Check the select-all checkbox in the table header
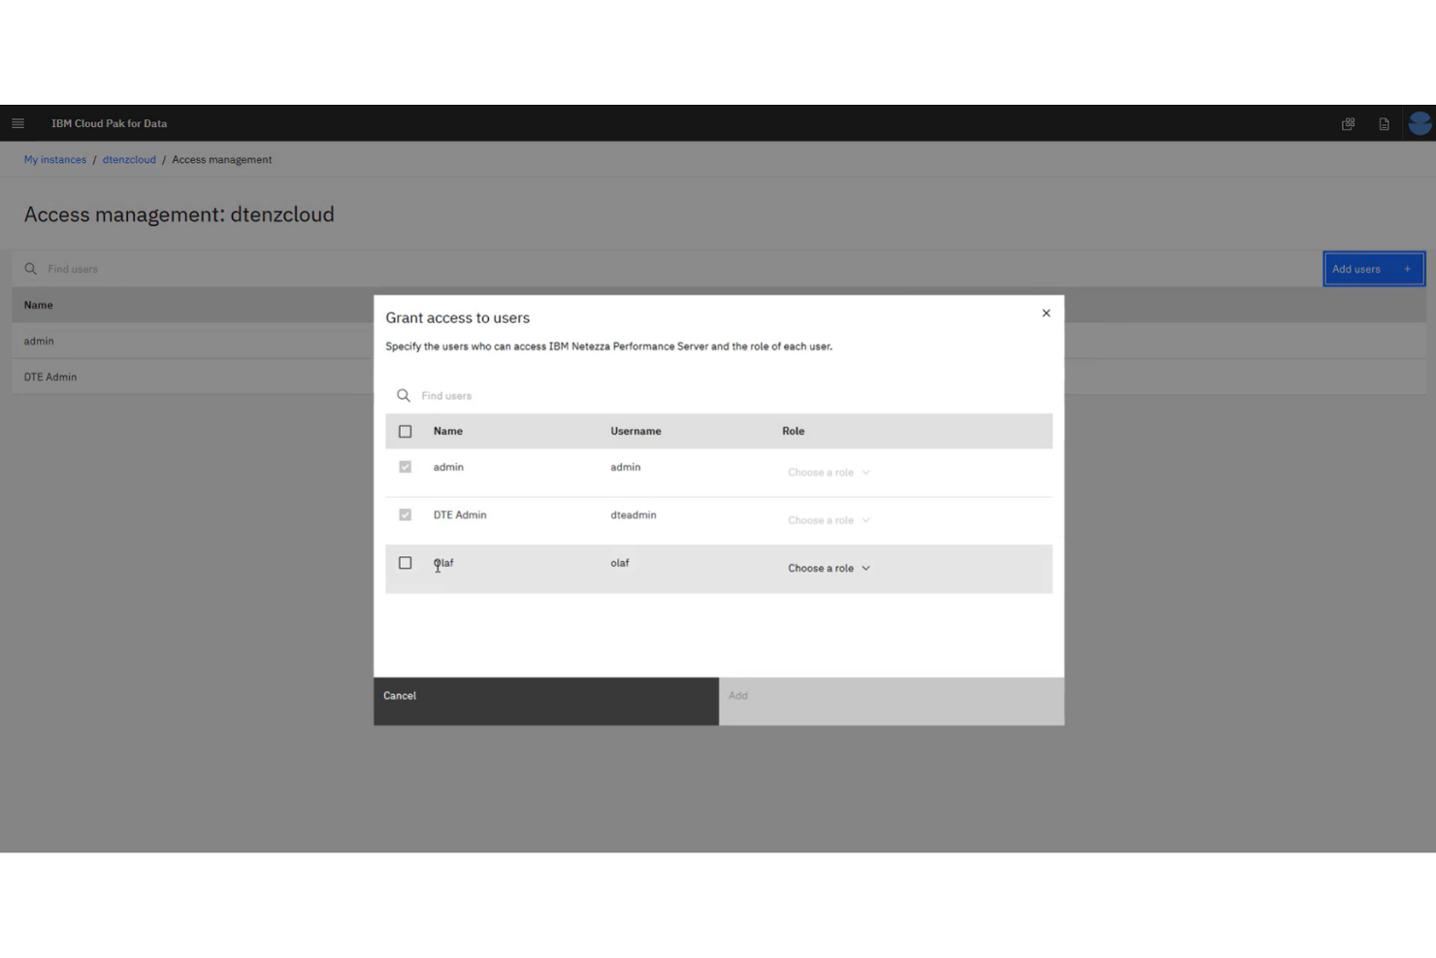 coord(405,431)
